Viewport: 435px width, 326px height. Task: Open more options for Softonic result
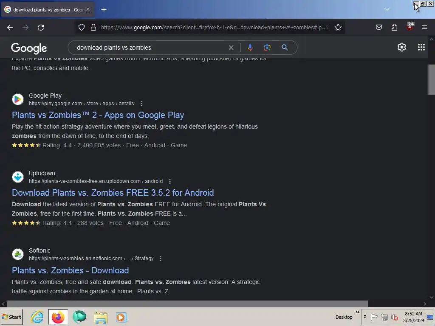pyautogui.click(x=160, y=259)
